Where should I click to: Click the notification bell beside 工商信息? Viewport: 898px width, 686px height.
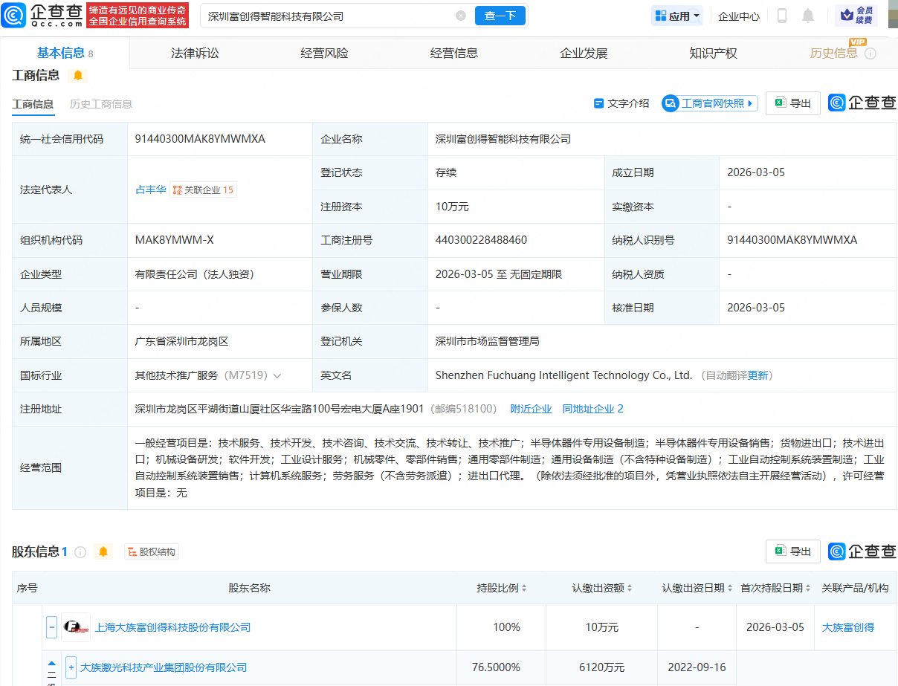pyautogui.click(x=77, y=75)
